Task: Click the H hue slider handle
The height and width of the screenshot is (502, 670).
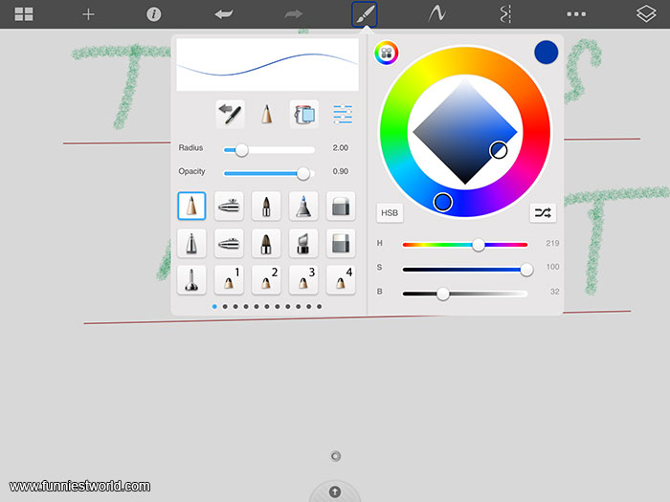Action: 479,245
